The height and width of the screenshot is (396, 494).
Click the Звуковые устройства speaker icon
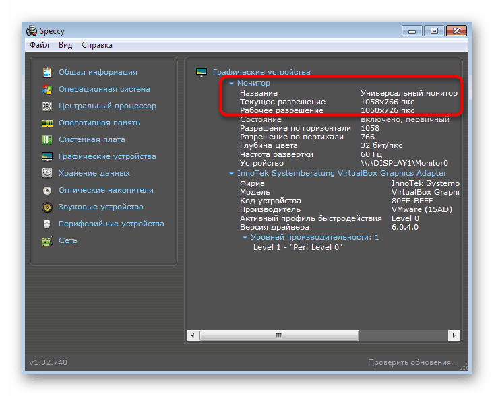pyautogui.click(x=47, y=207)
